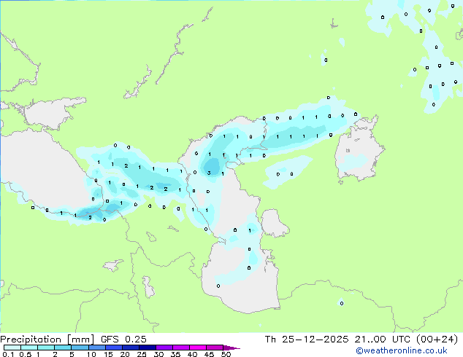This screenshot has height=357, width=463.
Task: Click the 1–2 mm legend color swatch
Action: tap(46, 348)
